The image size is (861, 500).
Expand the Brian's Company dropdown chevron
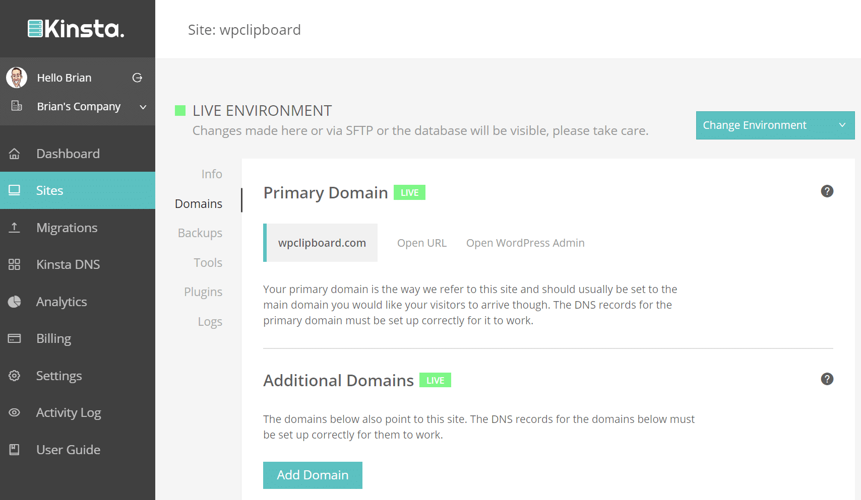click(143, 107)
